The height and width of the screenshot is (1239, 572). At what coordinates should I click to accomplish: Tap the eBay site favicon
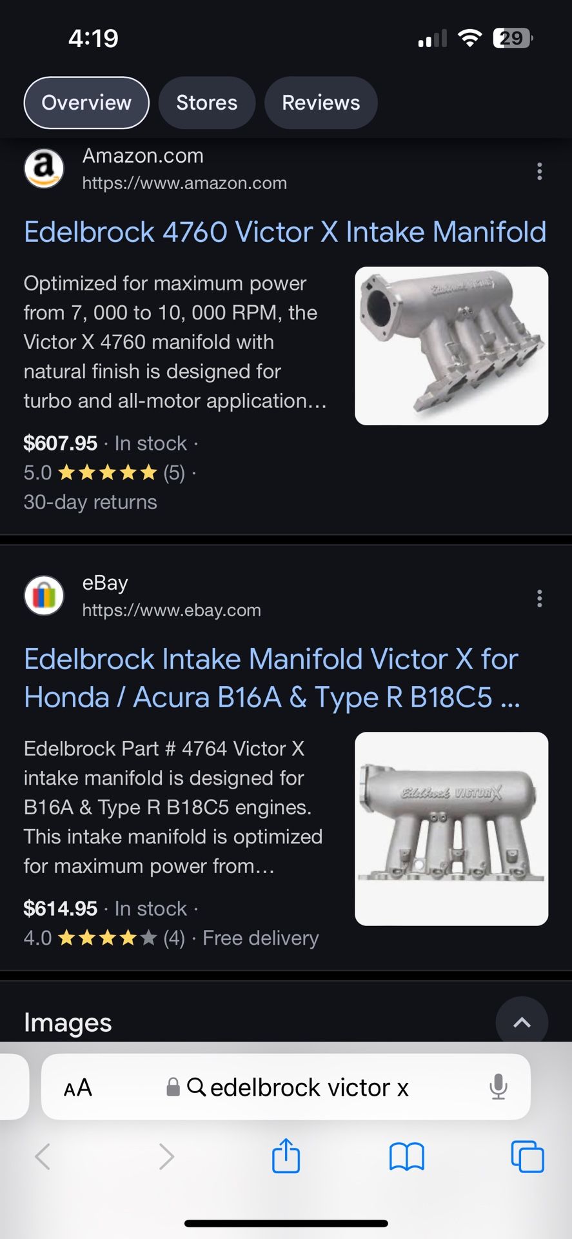tap(44, 595)
